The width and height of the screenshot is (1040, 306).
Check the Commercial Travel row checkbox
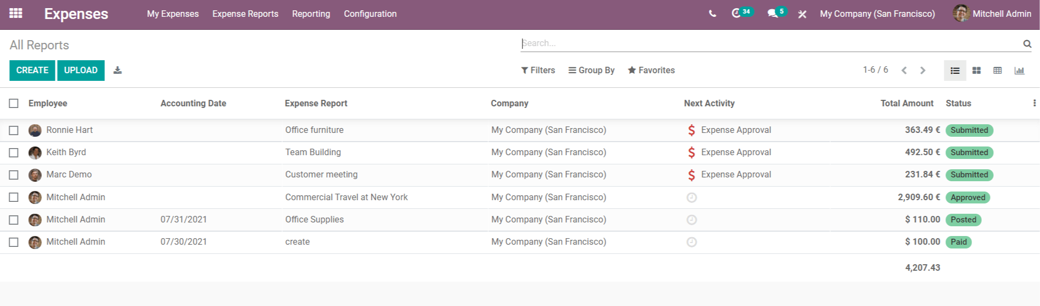(x=14, y=197)
